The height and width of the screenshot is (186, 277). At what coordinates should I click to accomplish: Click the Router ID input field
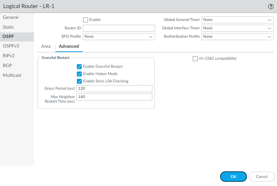pyautogui.click(x=118, y=28)
